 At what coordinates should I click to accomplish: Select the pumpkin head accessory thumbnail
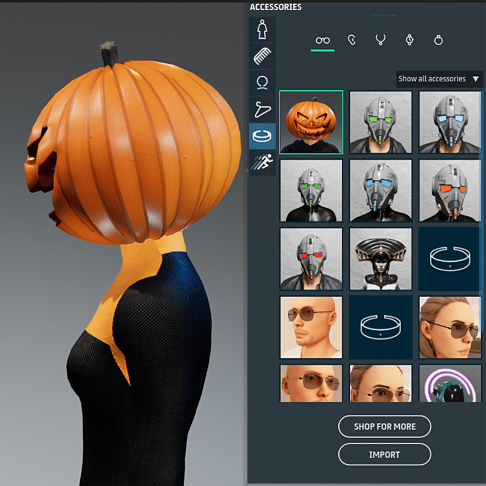pyautogui.click(x=311, y=122)
